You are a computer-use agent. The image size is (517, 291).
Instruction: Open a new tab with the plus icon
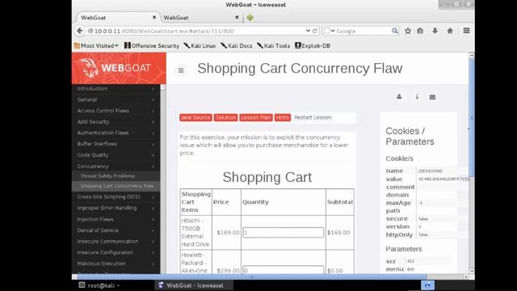250,18
